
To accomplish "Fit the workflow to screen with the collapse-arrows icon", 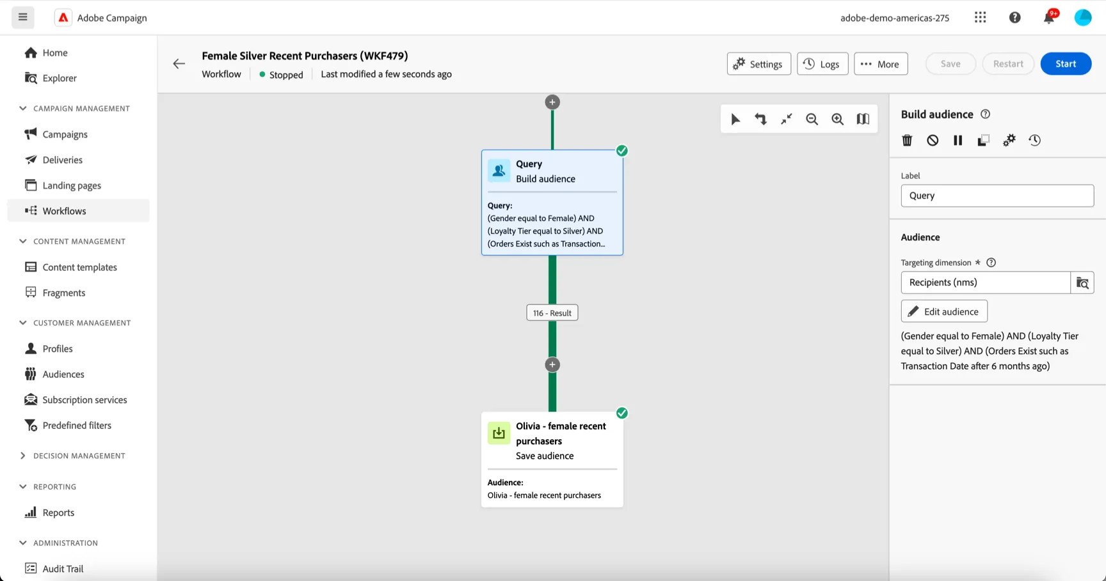I will coord(786,119).
